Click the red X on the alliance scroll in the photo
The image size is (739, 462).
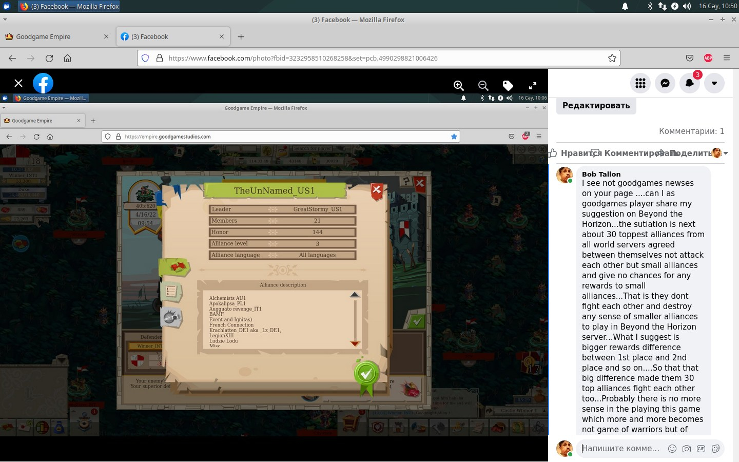(x=377, y=190)
